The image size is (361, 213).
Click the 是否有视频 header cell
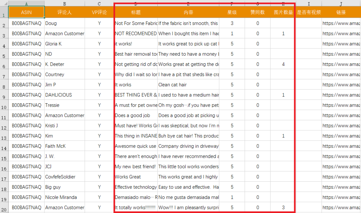pyautogui.click(x=309, y=12)
